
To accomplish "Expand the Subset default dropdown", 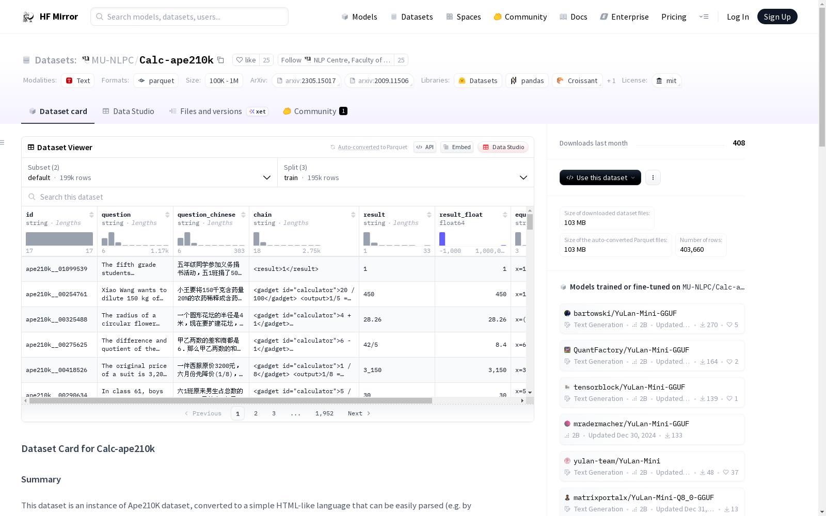I will tap(150, 172).
